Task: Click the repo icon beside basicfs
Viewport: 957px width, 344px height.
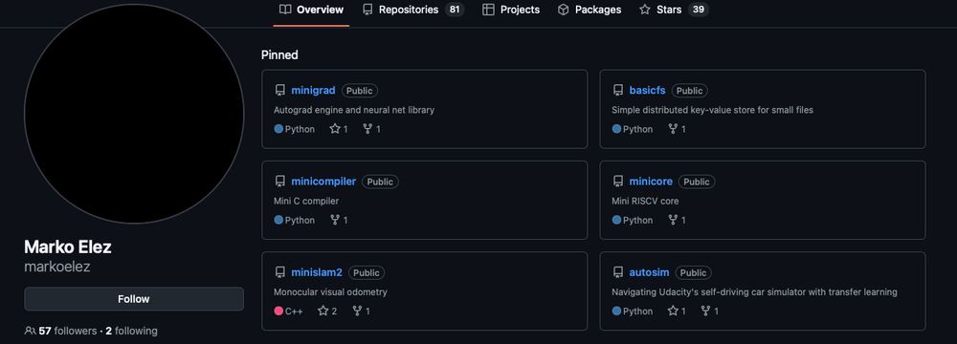Action: (618, 90)
